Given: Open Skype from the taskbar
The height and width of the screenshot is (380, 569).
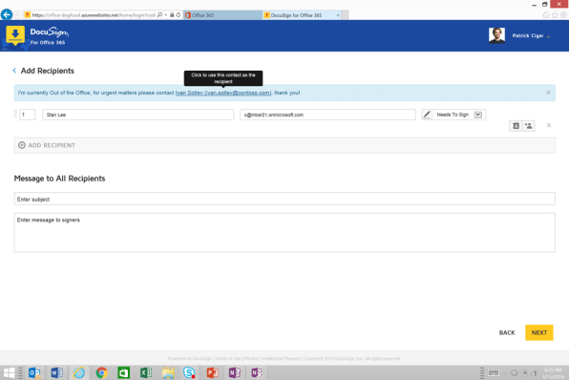Looking at the screenshot, I should (x=189, y=372).
